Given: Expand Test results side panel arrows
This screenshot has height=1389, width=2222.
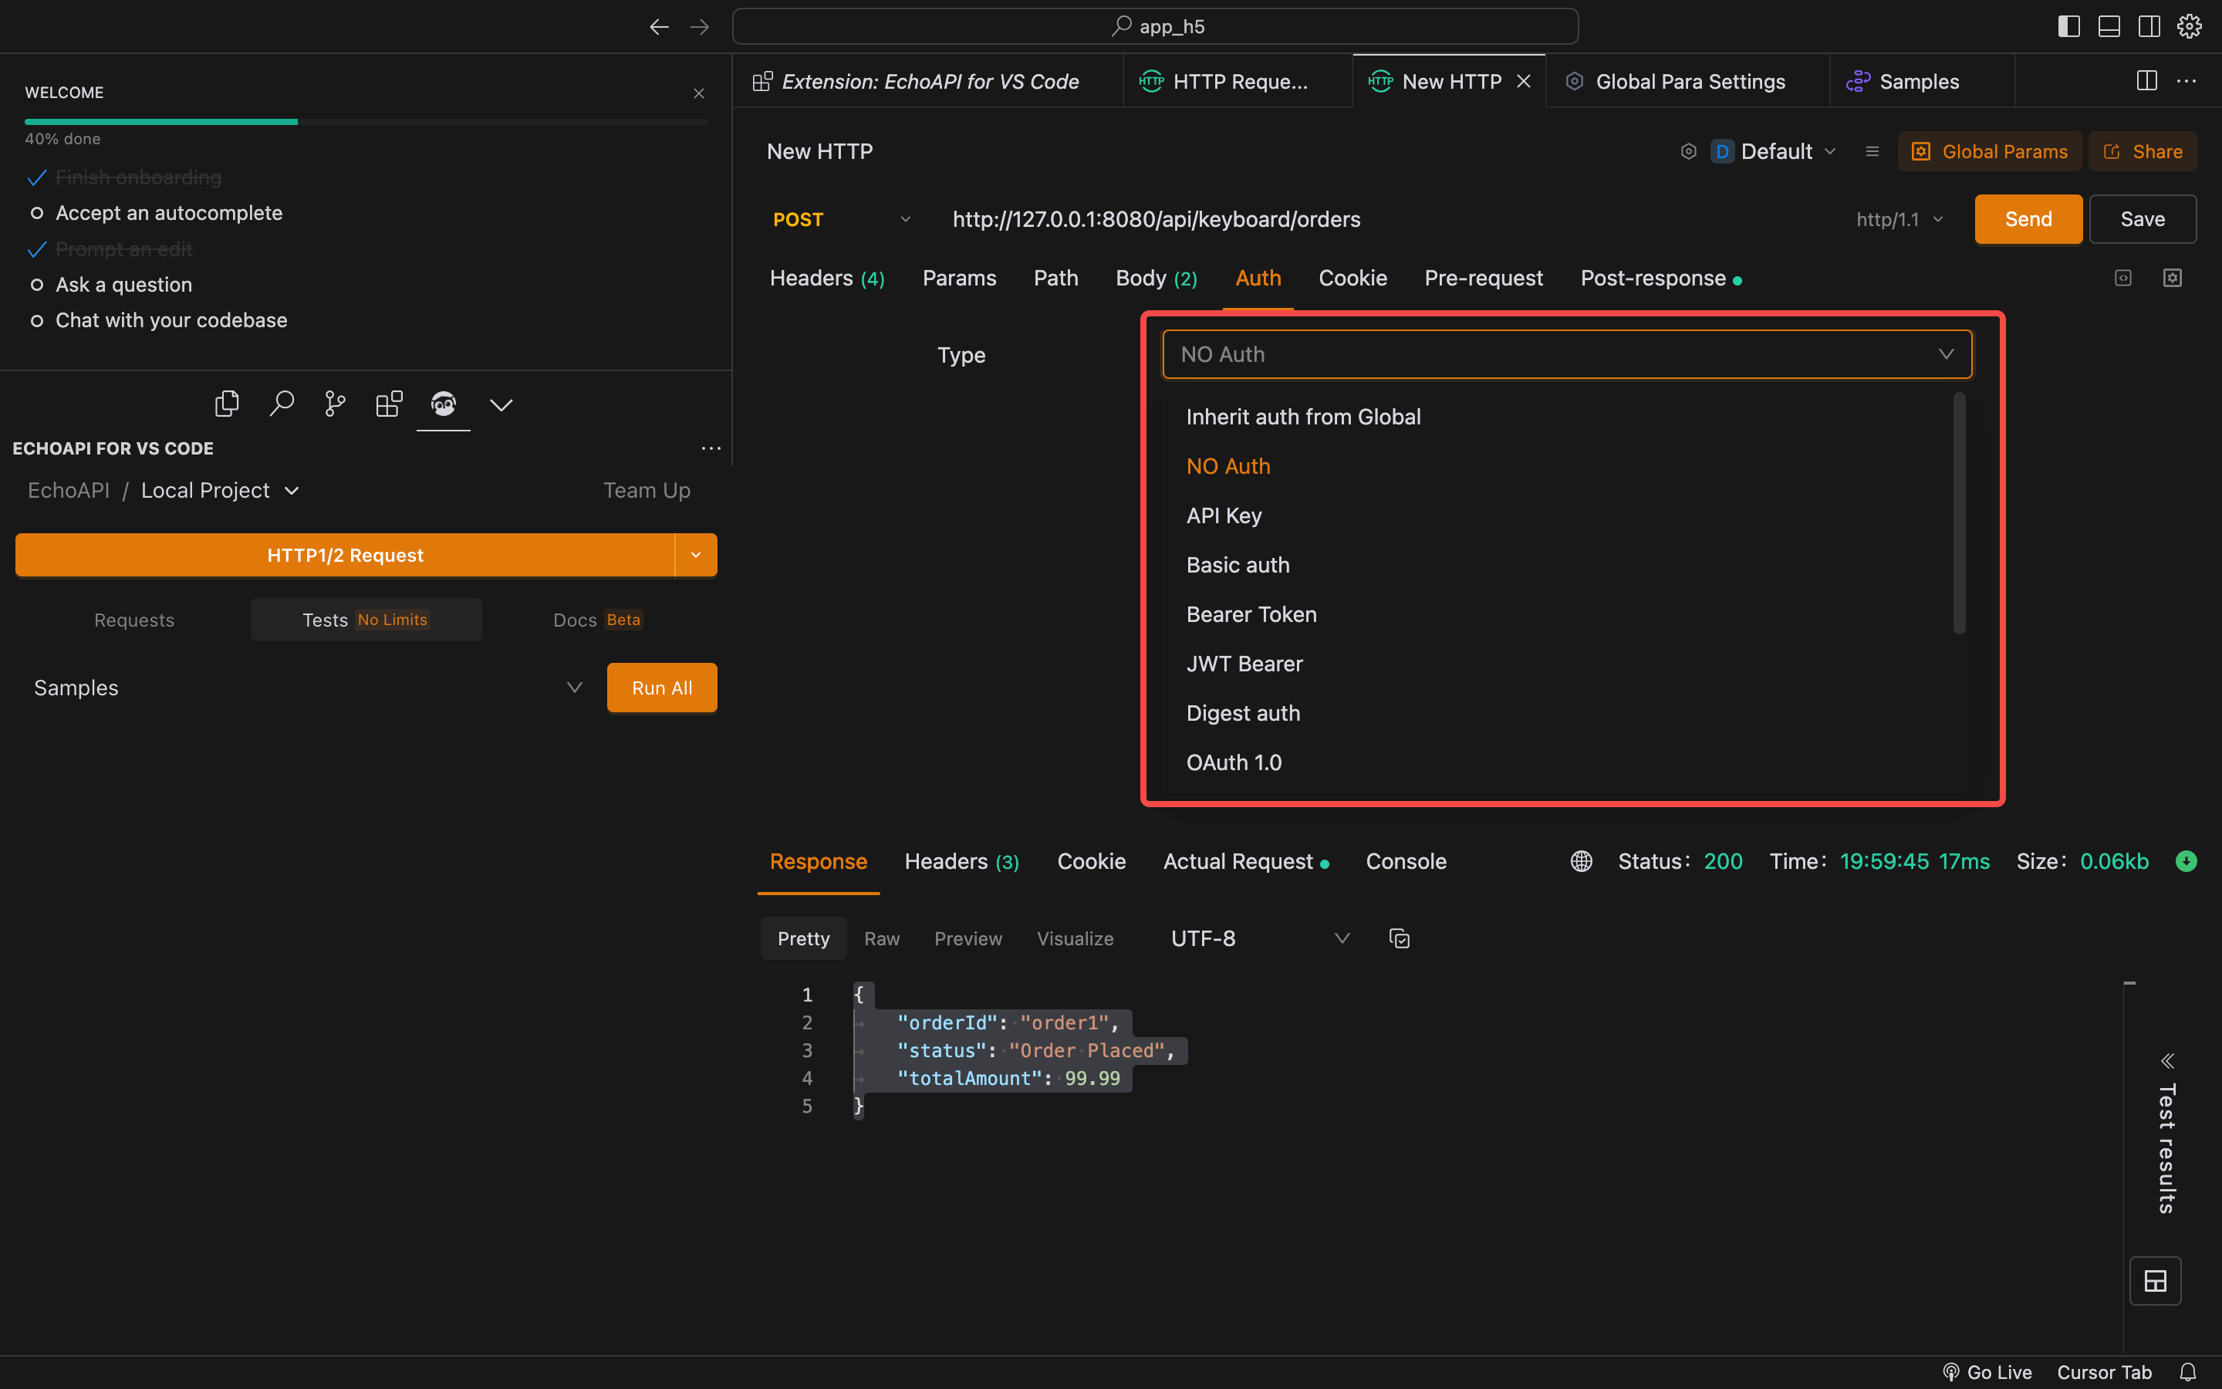Looking at the screenshot, I should 2167,1061.
